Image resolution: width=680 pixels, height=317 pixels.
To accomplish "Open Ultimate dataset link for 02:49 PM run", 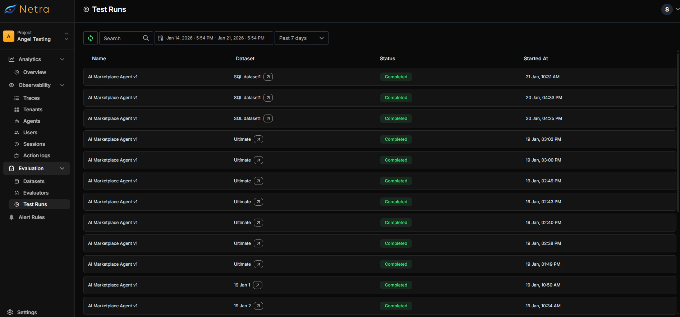I will coord(258,181).
